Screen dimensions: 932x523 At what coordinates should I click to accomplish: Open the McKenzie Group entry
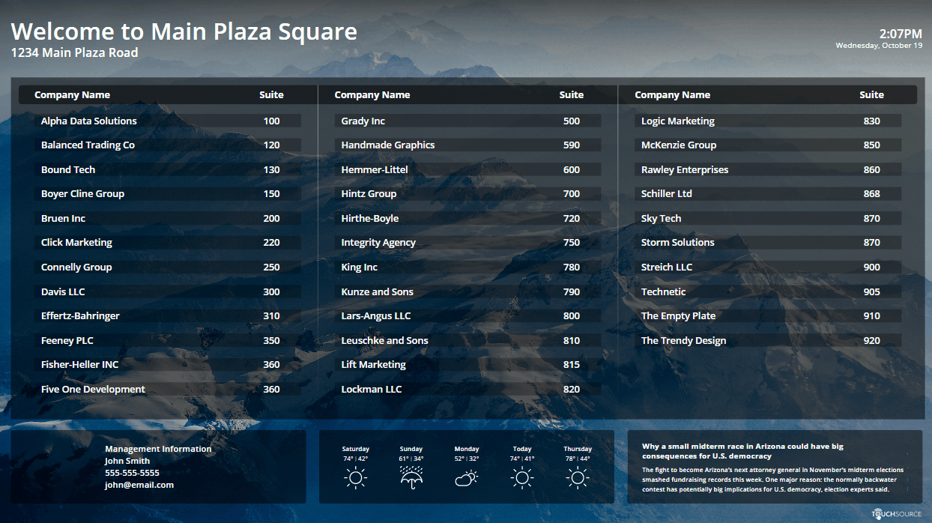tap(767, 145)
